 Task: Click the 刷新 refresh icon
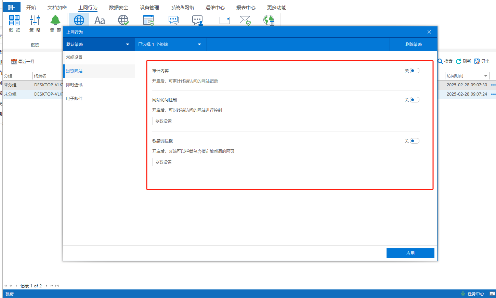459,61
